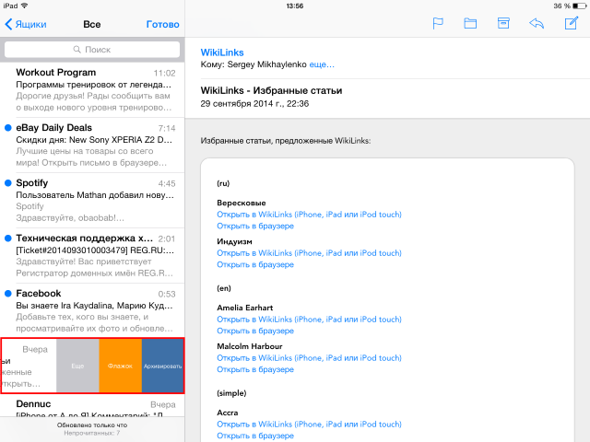
Task: Tap the battery indicator in status bar
Action: pos(579,6)
